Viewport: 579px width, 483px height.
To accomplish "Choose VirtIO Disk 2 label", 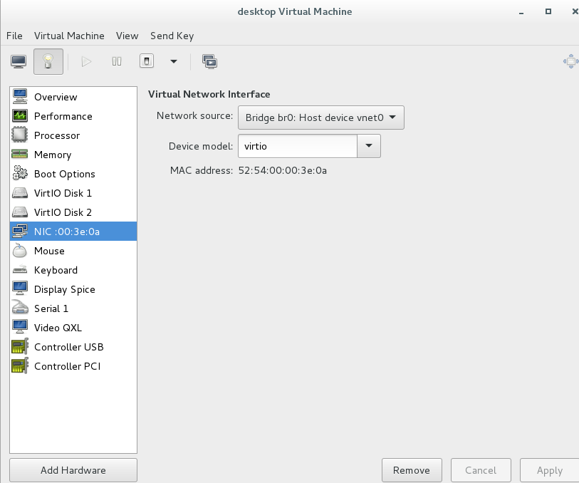I will pyautogui.click(x=63, y=212).
